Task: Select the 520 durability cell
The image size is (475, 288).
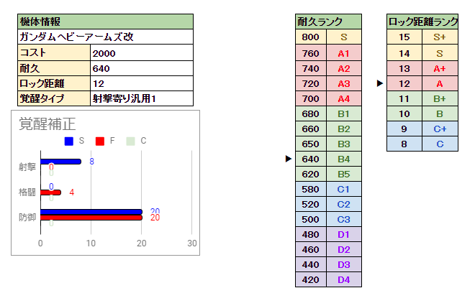Action: [x=311, y=205]
